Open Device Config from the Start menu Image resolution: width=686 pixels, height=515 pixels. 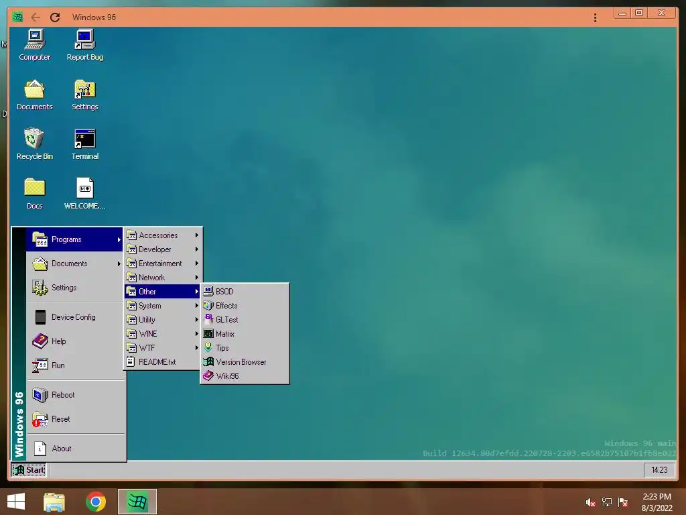75,317
